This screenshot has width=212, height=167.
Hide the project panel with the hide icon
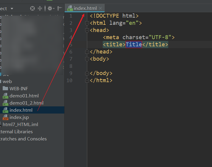click(60, 8)
